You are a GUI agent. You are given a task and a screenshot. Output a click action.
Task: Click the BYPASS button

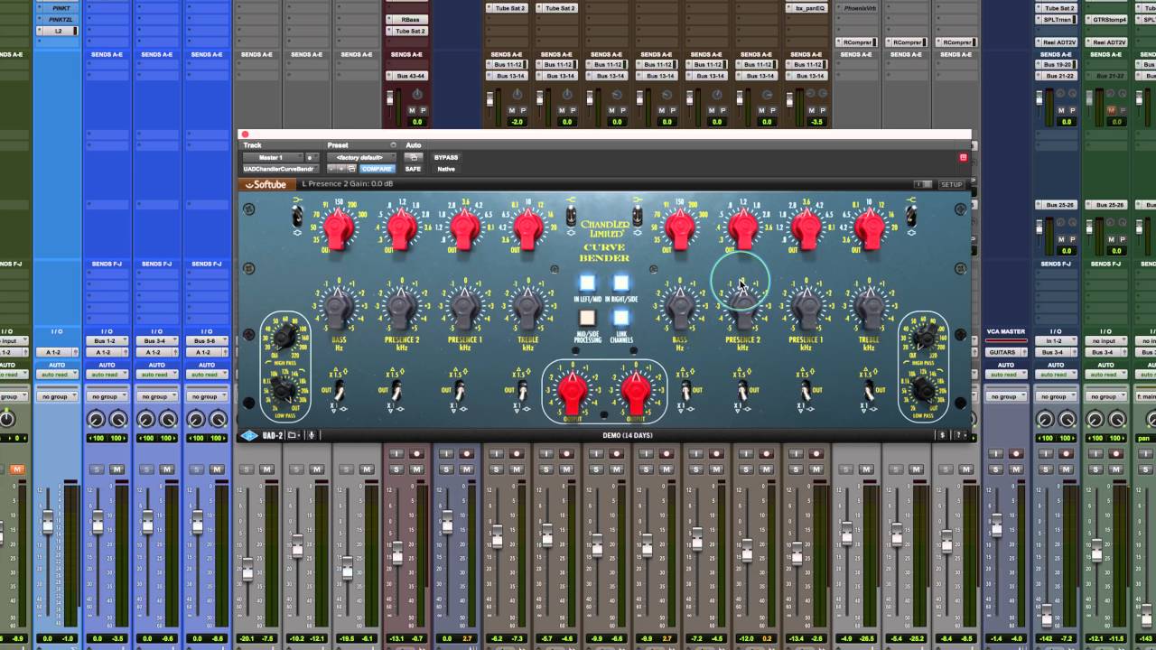point(446,157)
